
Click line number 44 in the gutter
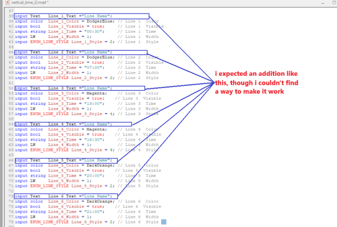pos(11,47)
